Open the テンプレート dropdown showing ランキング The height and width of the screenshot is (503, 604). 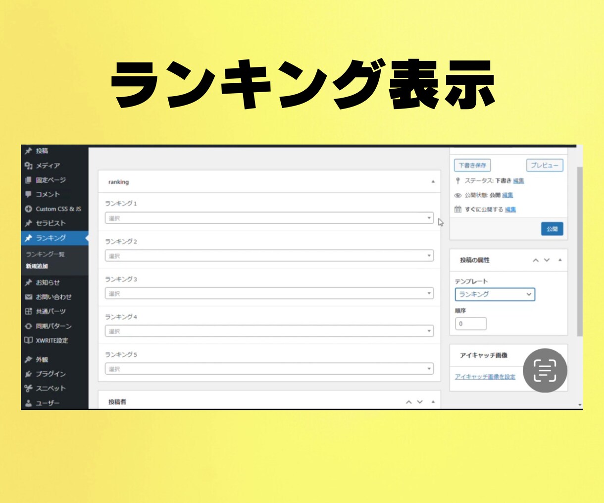coord(495,294)
